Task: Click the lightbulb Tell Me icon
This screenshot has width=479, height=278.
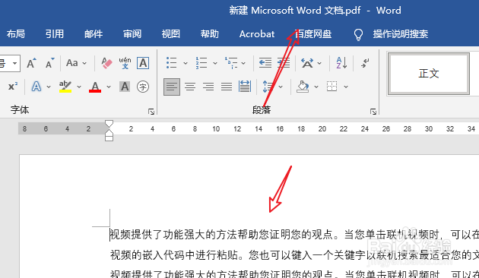Action: tap(358, 34)
